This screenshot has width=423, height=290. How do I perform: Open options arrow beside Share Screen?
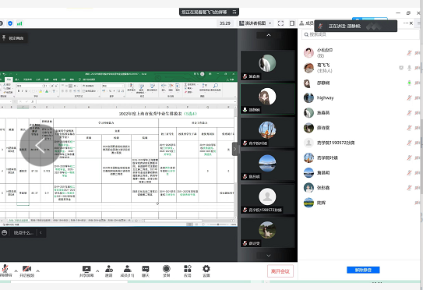97,271
